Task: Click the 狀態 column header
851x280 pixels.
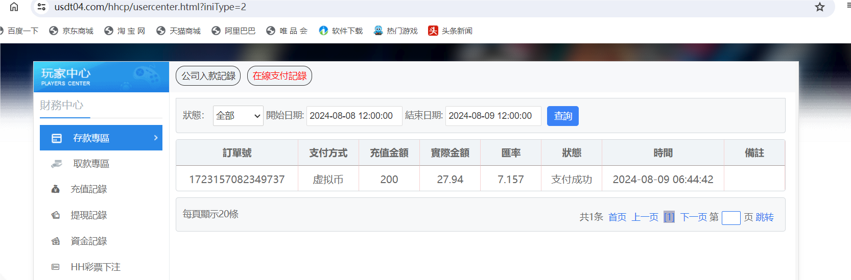Action: coord(572,153)
